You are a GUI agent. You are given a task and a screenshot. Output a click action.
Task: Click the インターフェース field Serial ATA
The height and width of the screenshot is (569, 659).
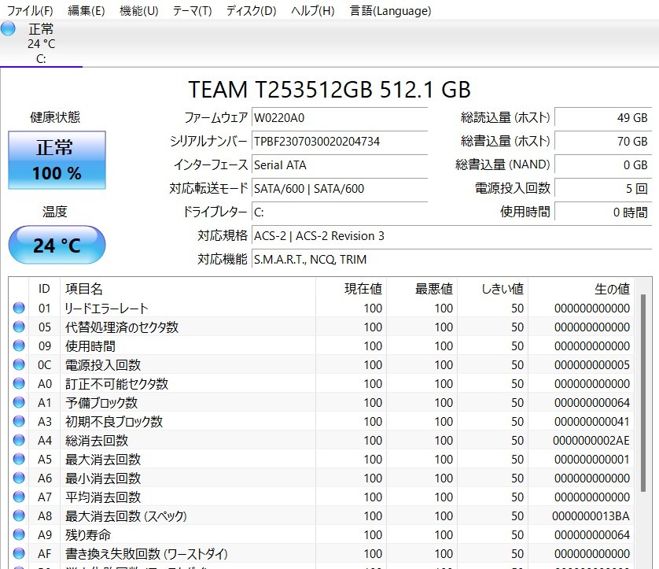[340, 164]
